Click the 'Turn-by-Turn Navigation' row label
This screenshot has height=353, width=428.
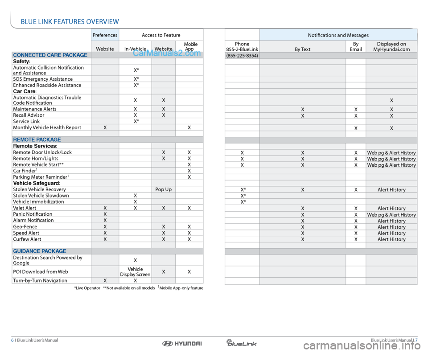coord(40,281)
